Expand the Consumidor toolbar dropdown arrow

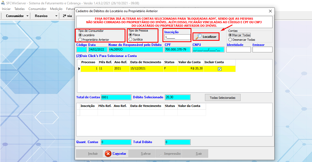tap(28, 16)
